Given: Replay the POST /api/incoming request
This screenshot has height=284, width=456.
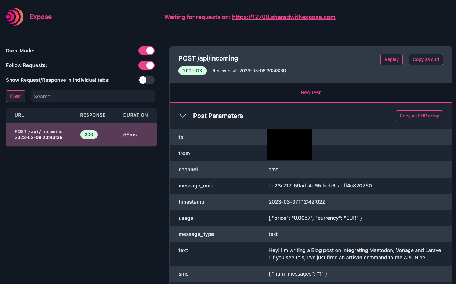Looking at the screenshot, I should (391, 59).
